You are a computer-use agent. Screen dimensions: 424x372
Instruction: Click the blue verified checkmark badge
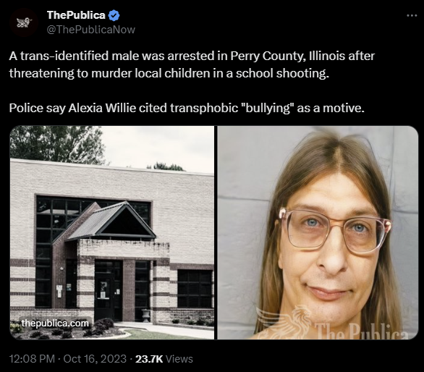coord(114,15)
